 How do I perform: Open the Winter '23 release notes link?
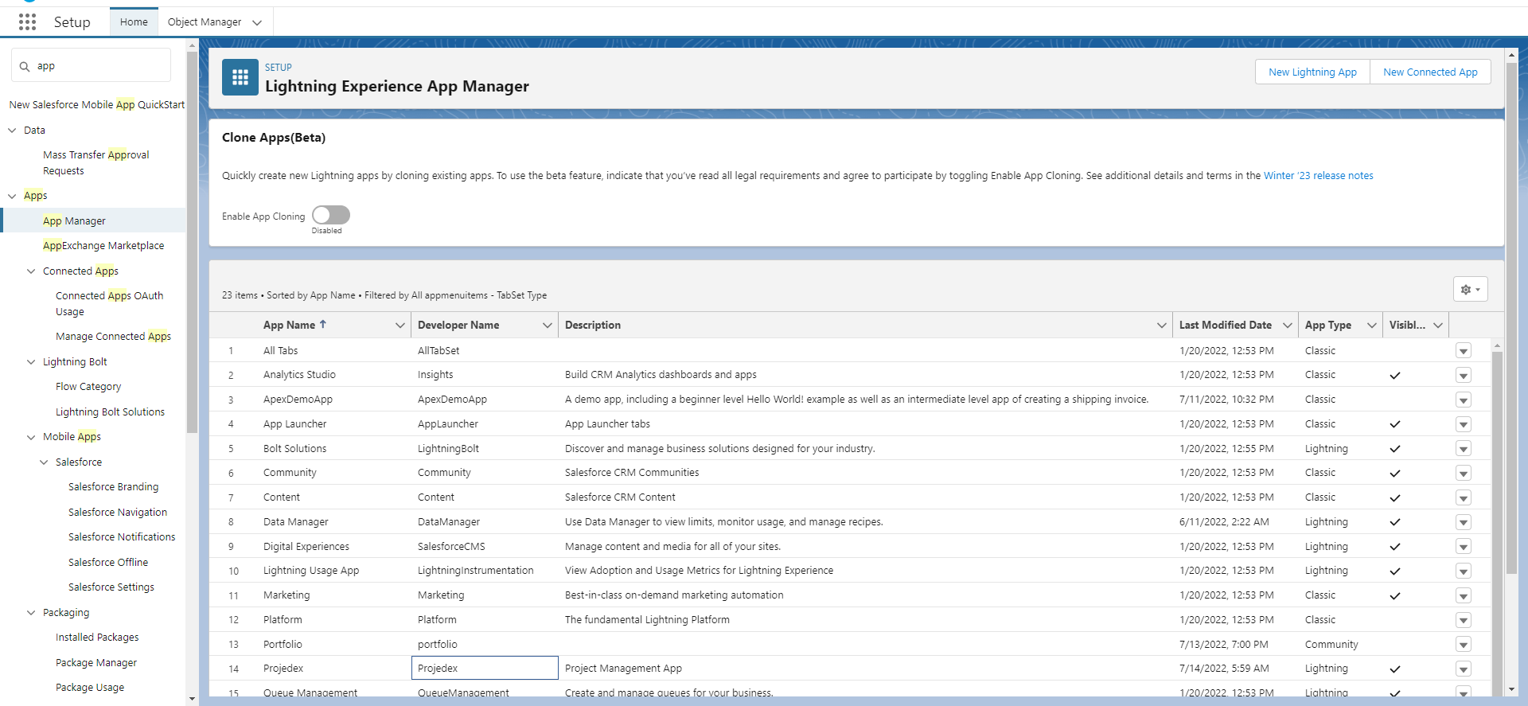point(1318,176)
